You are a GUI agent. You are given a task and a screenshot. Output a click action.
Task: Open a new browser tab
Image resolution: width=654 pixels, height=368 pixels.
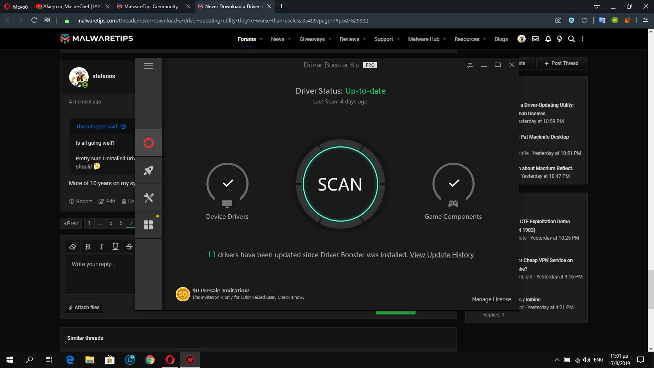281,6
